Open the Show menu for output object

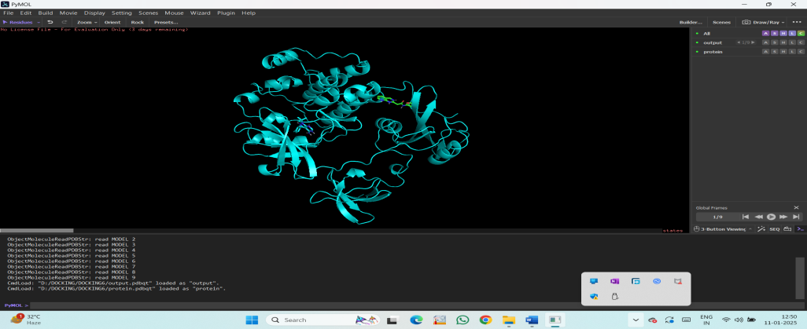point(774,42)
